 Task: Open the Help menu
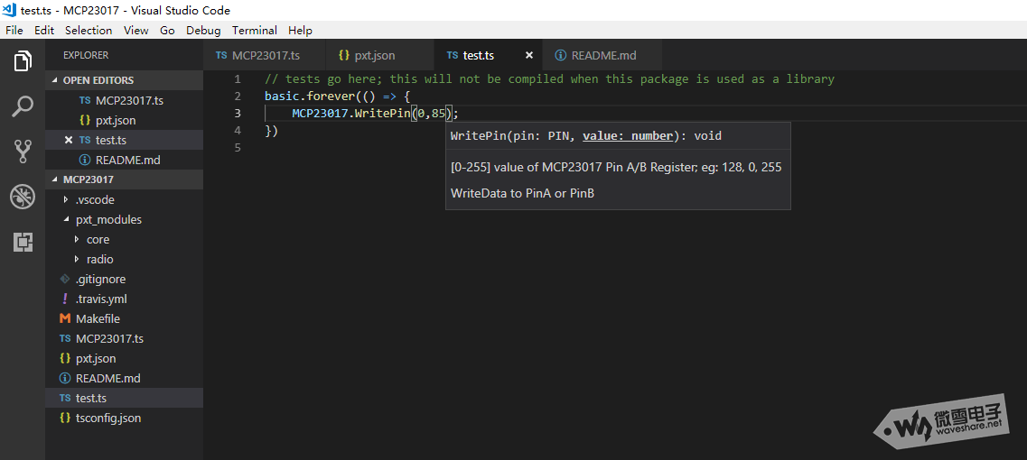pos(300,30)
